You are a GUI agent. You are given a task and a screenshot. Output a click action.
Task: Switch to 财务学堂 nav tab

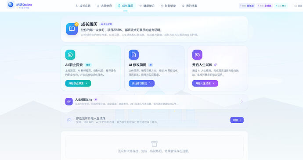[168, 6]
